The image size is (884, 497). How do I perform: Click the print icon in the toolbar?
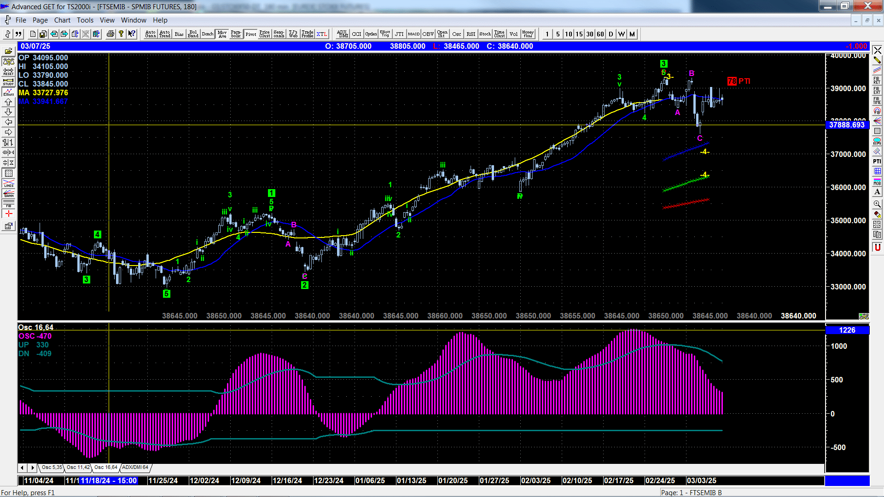pyautogui.click(x=110, y=34)
